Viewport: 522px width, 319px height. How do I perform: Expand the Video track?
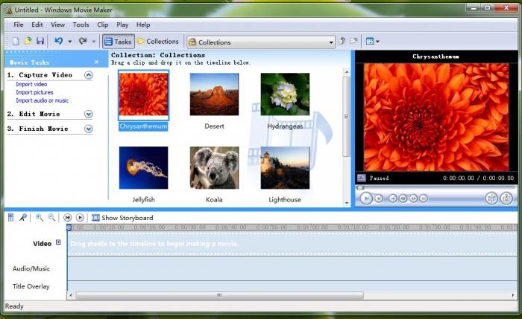(x=58, y=242)
